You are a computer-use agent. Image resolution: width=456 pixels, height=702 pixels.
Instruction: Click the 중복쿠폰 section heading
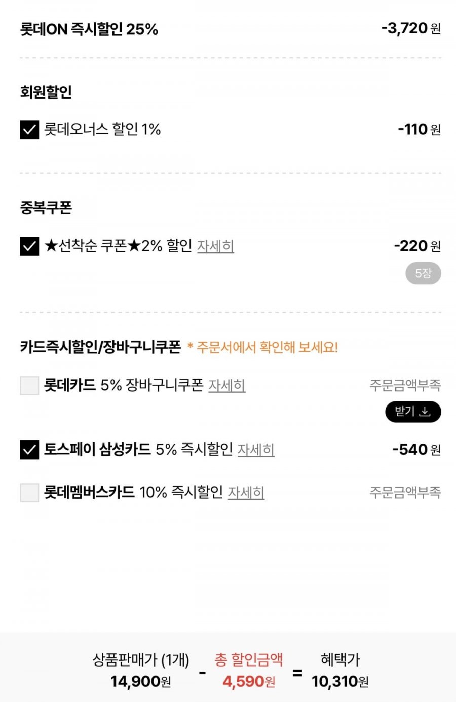pos(46,208)
